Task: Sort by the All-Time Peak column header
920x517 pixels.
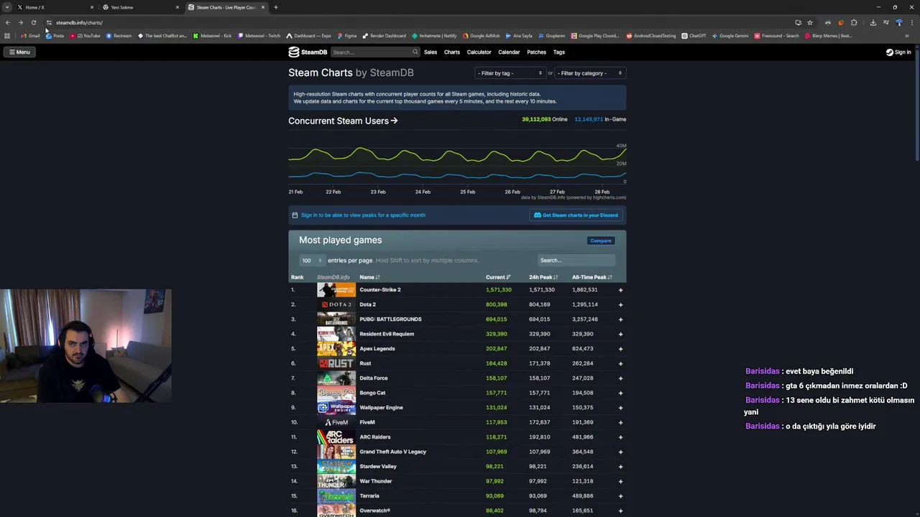Action: [592, 277]
